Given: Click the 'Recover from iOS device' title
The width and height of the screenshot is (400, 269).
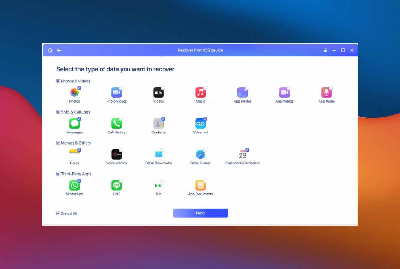Looking at the screenshot, I should tap(200, 50).
